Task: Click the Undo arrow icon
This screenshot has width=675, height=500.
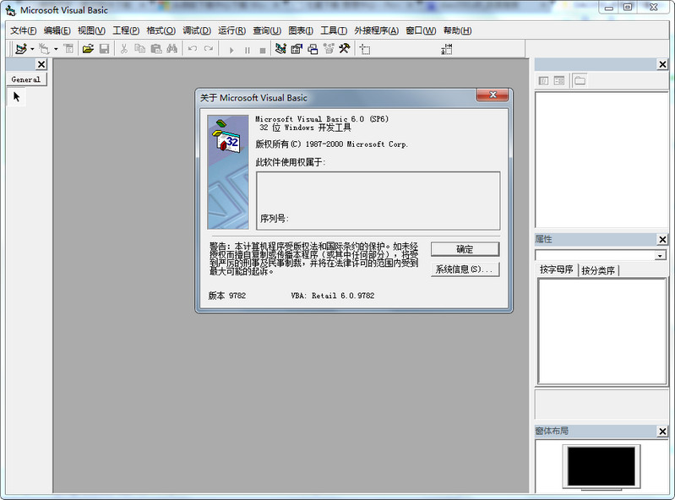Action: pos(193,49)
